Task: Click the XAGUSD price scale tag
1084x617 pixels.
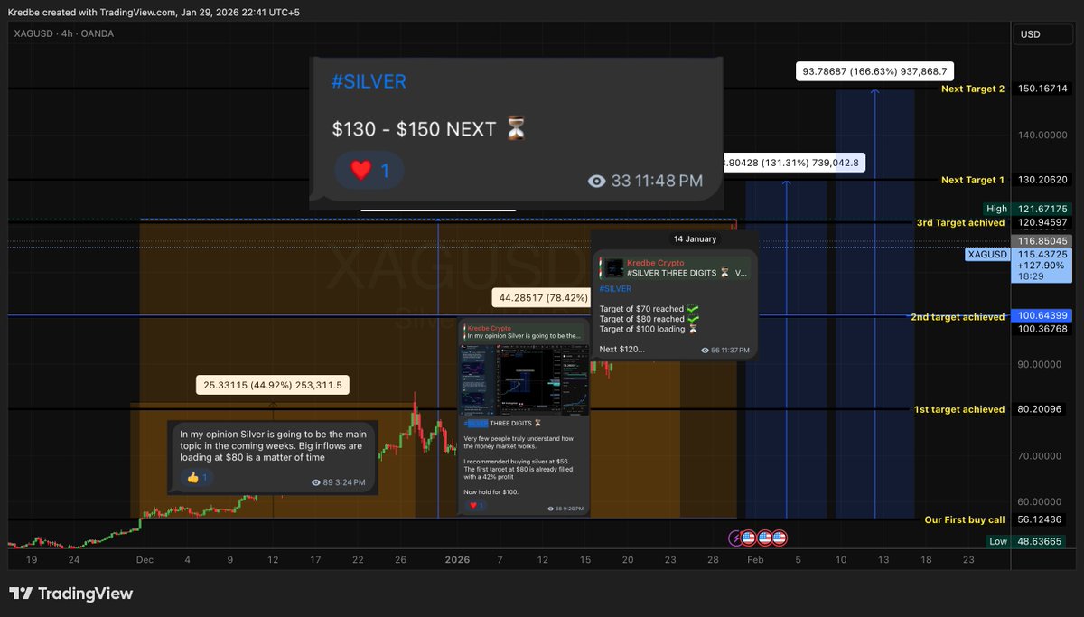Action: (986, 255)
